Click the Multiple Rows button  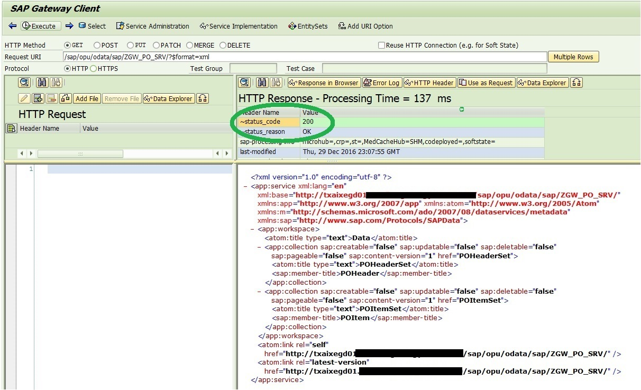[x=573, y=57]
